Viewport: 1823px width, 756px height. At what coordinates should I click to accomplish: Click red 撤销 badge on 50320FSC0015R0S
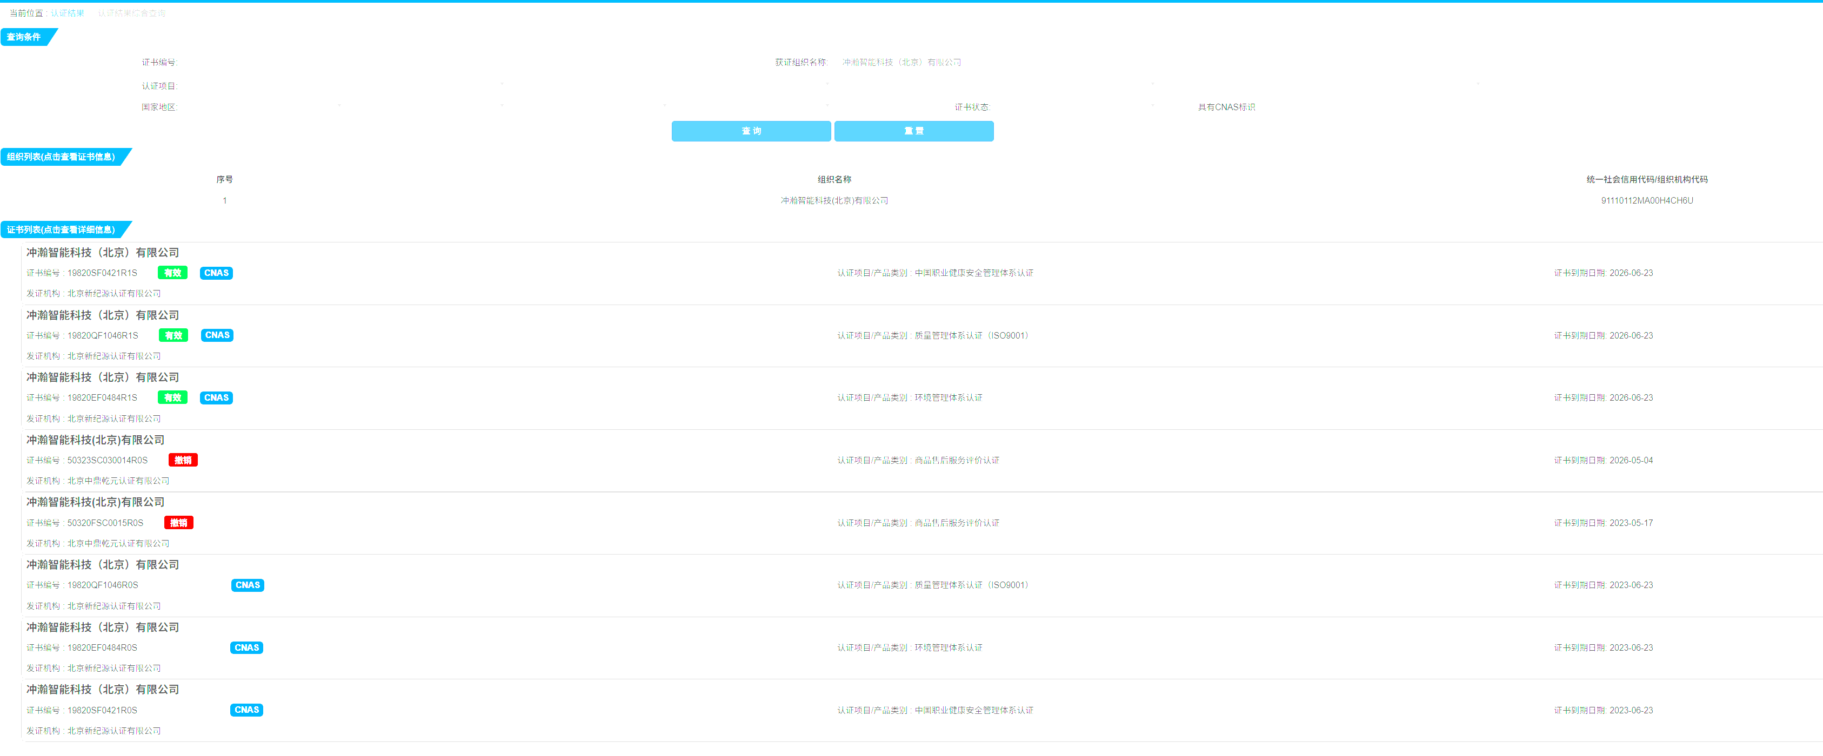pyautogui.click(x=178, y=523)
